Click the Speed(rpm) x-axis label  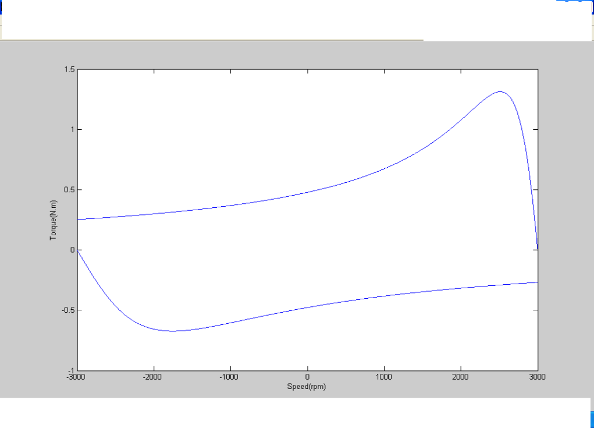(307, 387)
